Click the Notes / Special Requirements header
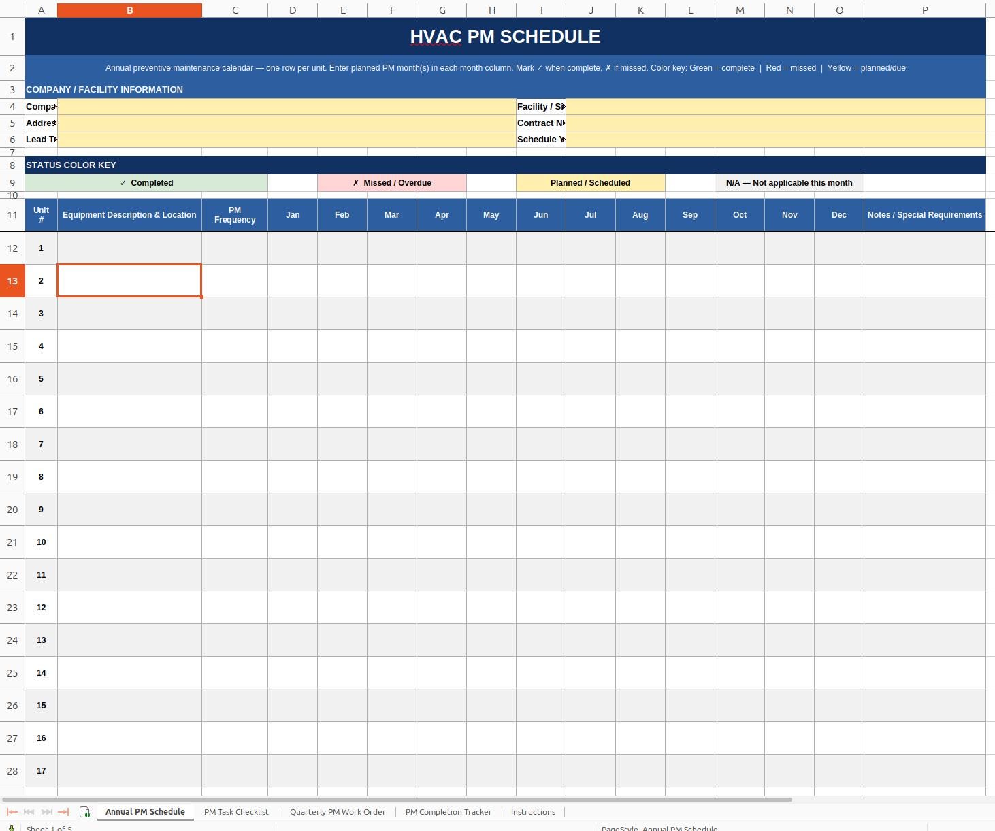 pyautogui.click(x=925, y=215)
